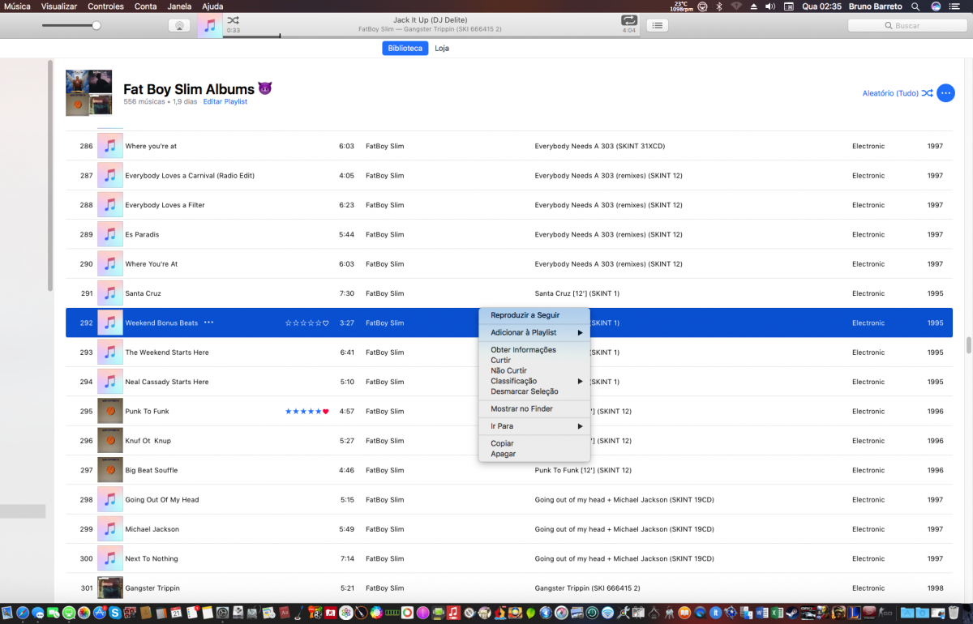Click the Editar Playlist link
The height and width of the screenshot is (624, 973).
[x=225, y=102]
